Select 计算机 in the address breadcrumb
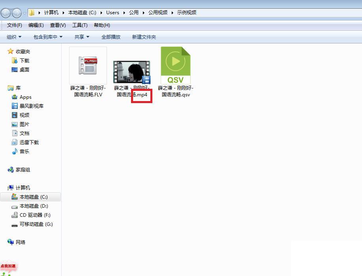This screenshot has width=362, height=276. [x=51, y=13]
